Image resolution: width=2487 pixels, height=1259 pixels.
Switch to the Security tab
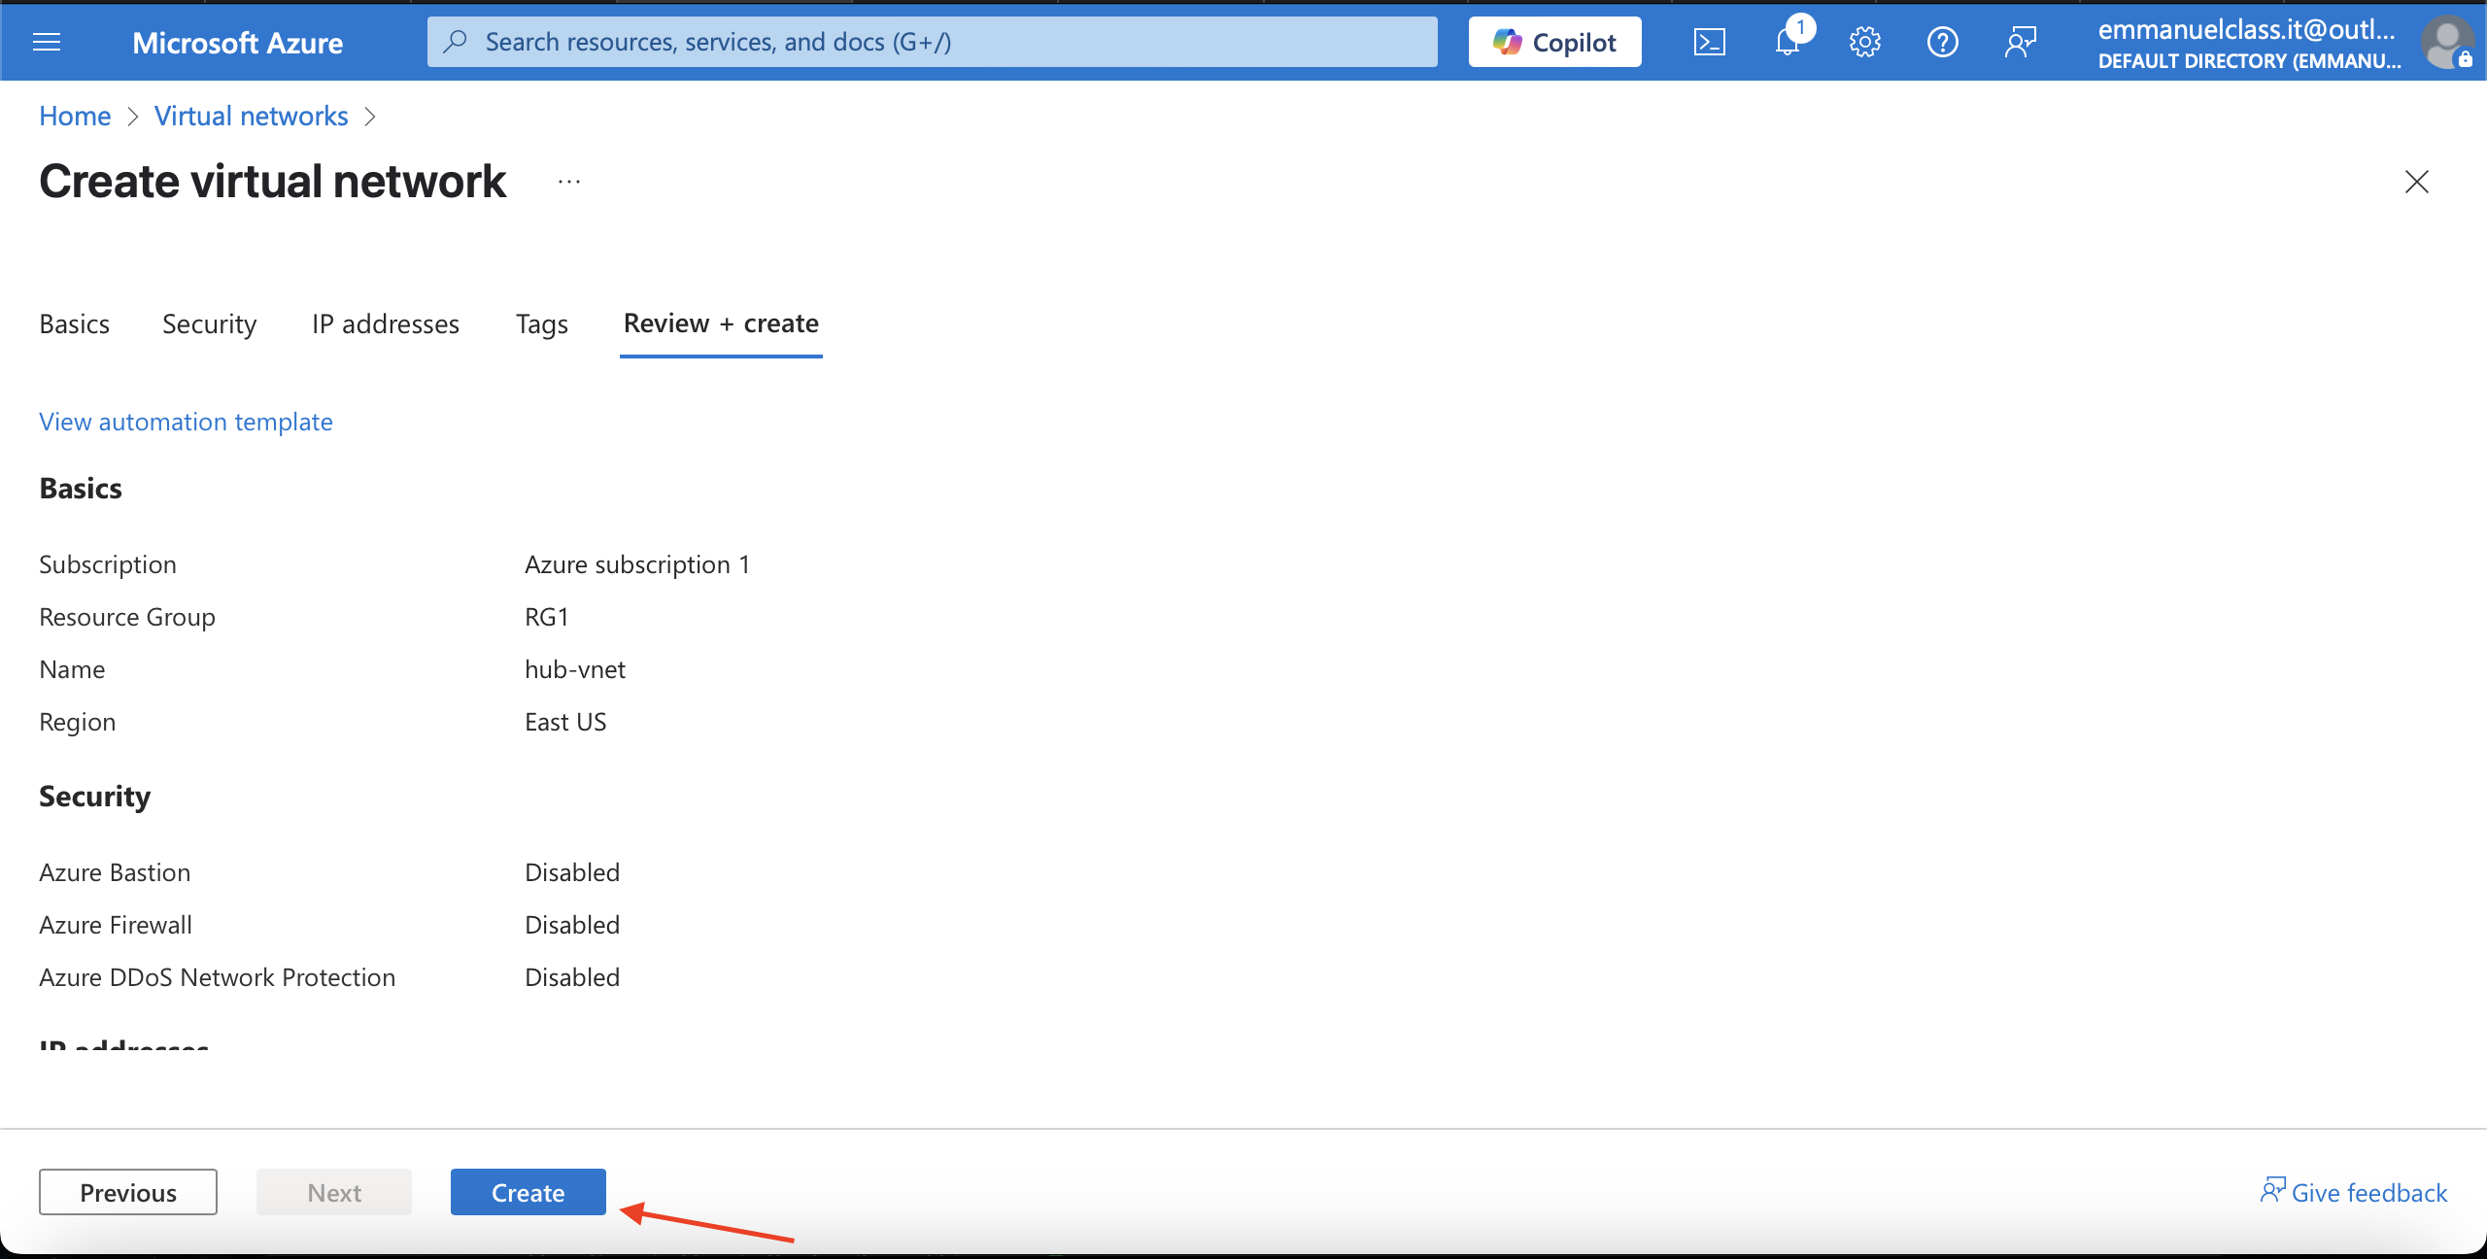209,323
